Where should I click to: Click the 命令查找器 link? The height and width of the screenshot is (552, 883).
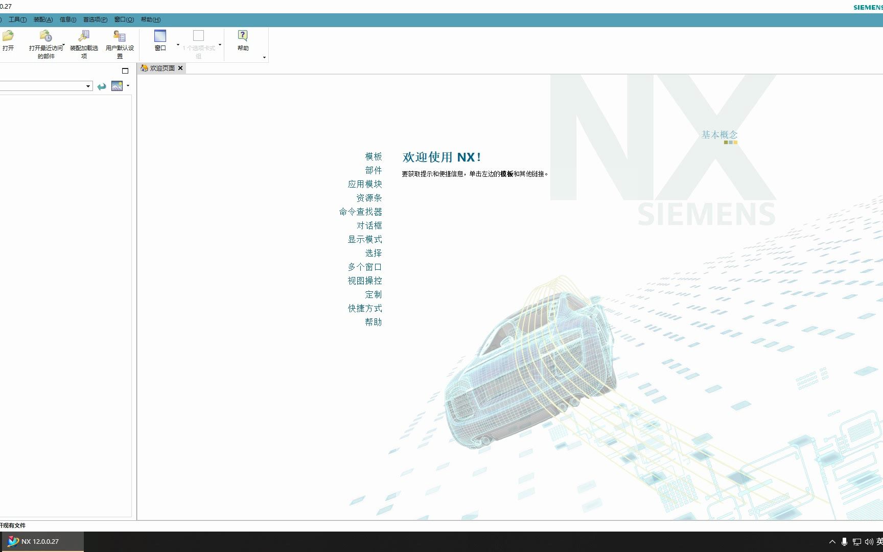point(361,212)
